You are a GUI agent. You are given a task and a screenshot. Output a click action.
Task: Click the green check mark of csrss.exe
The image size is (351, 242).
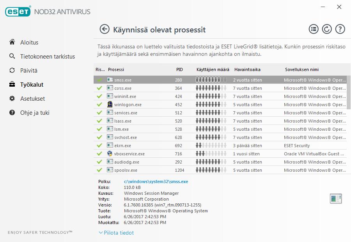99,88
